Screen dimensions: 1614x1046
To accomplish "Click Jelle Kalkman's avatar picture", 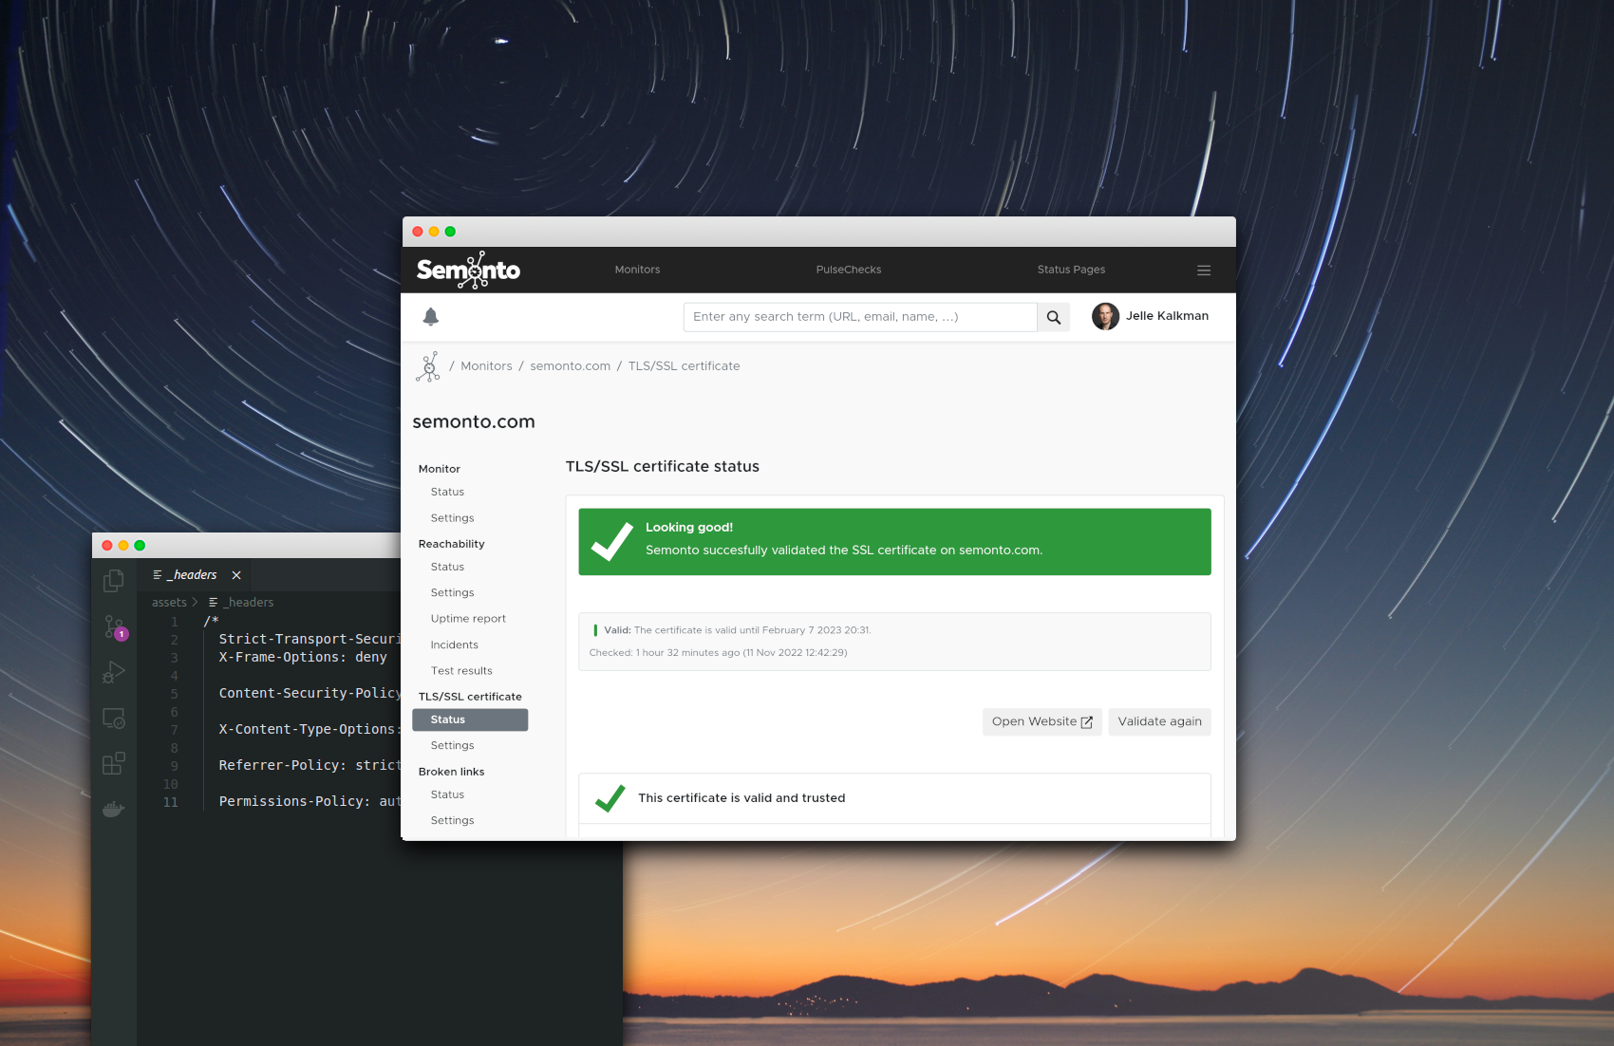I will [x=1105, y=316].
